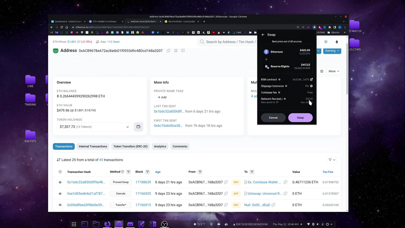Open the Ethereum network selector icon
The height and width of the screenshot is (228, 405).
pos(337,42)
